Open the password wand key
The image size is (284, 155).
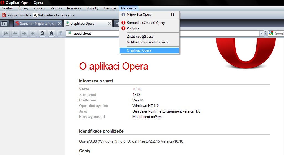pyautogui.click(x=61, y=33)
